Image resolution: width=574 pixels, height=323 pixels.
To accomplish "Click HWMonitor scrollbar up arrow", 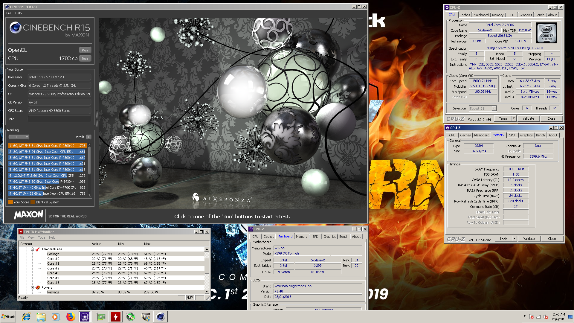I will click(207, 249).
